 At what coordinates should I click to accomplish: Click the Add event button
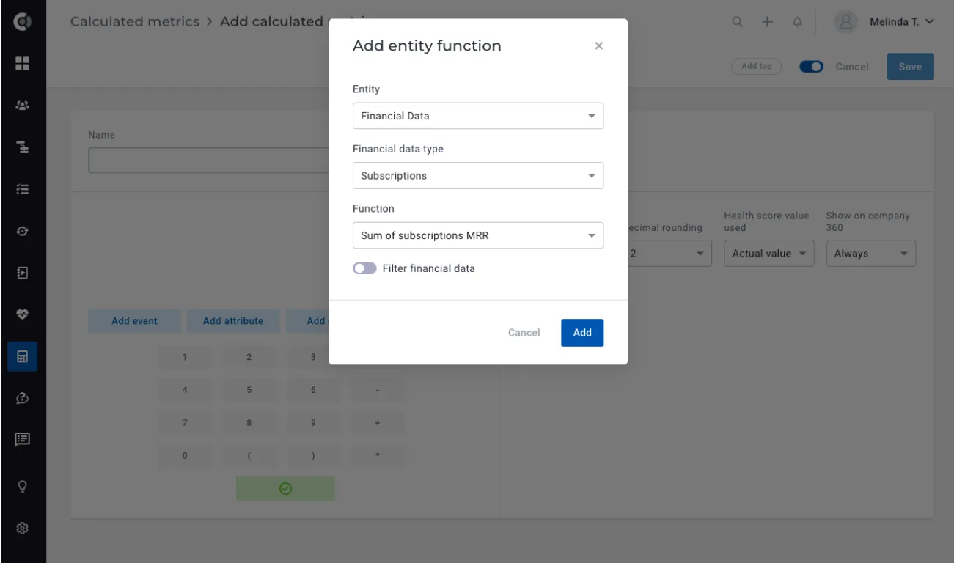click(x=134, y=321)
